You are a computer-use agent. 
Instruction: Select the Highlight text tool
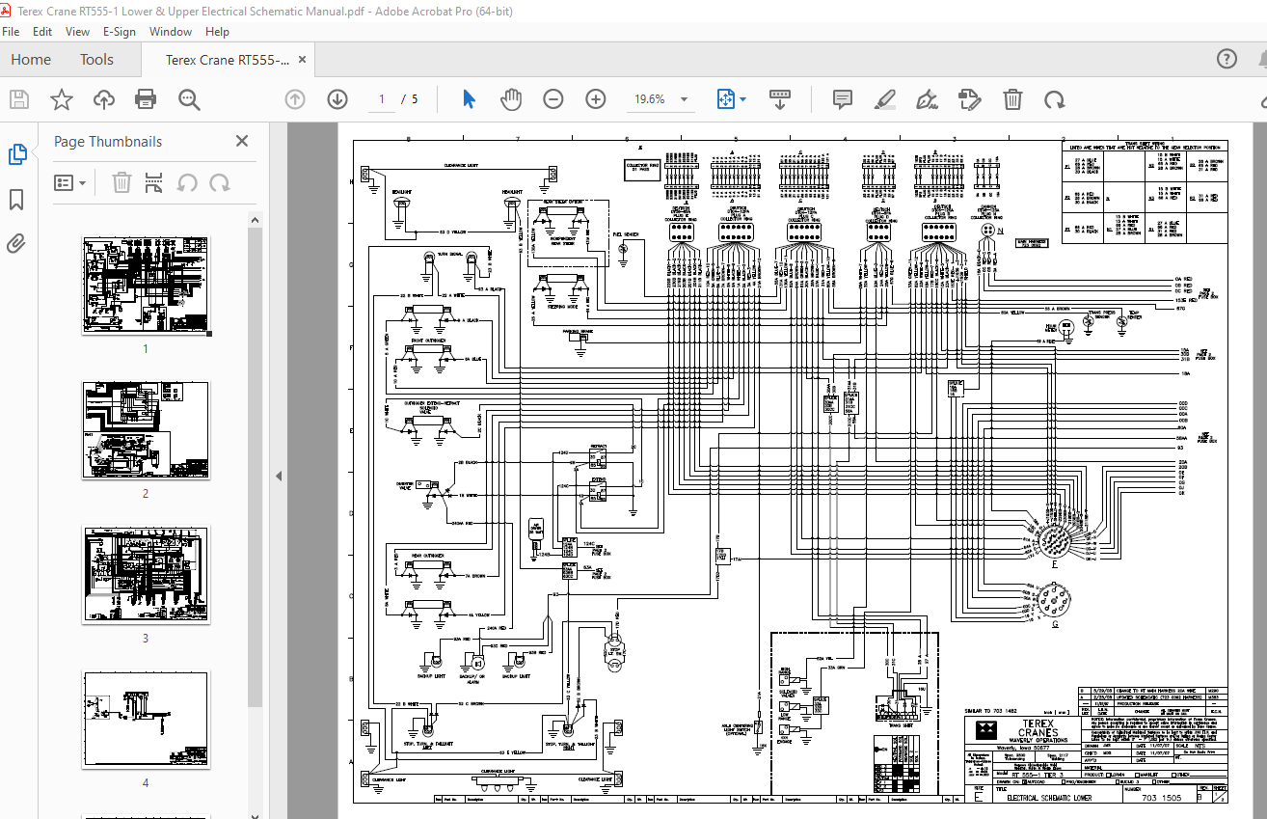point(885,99)
